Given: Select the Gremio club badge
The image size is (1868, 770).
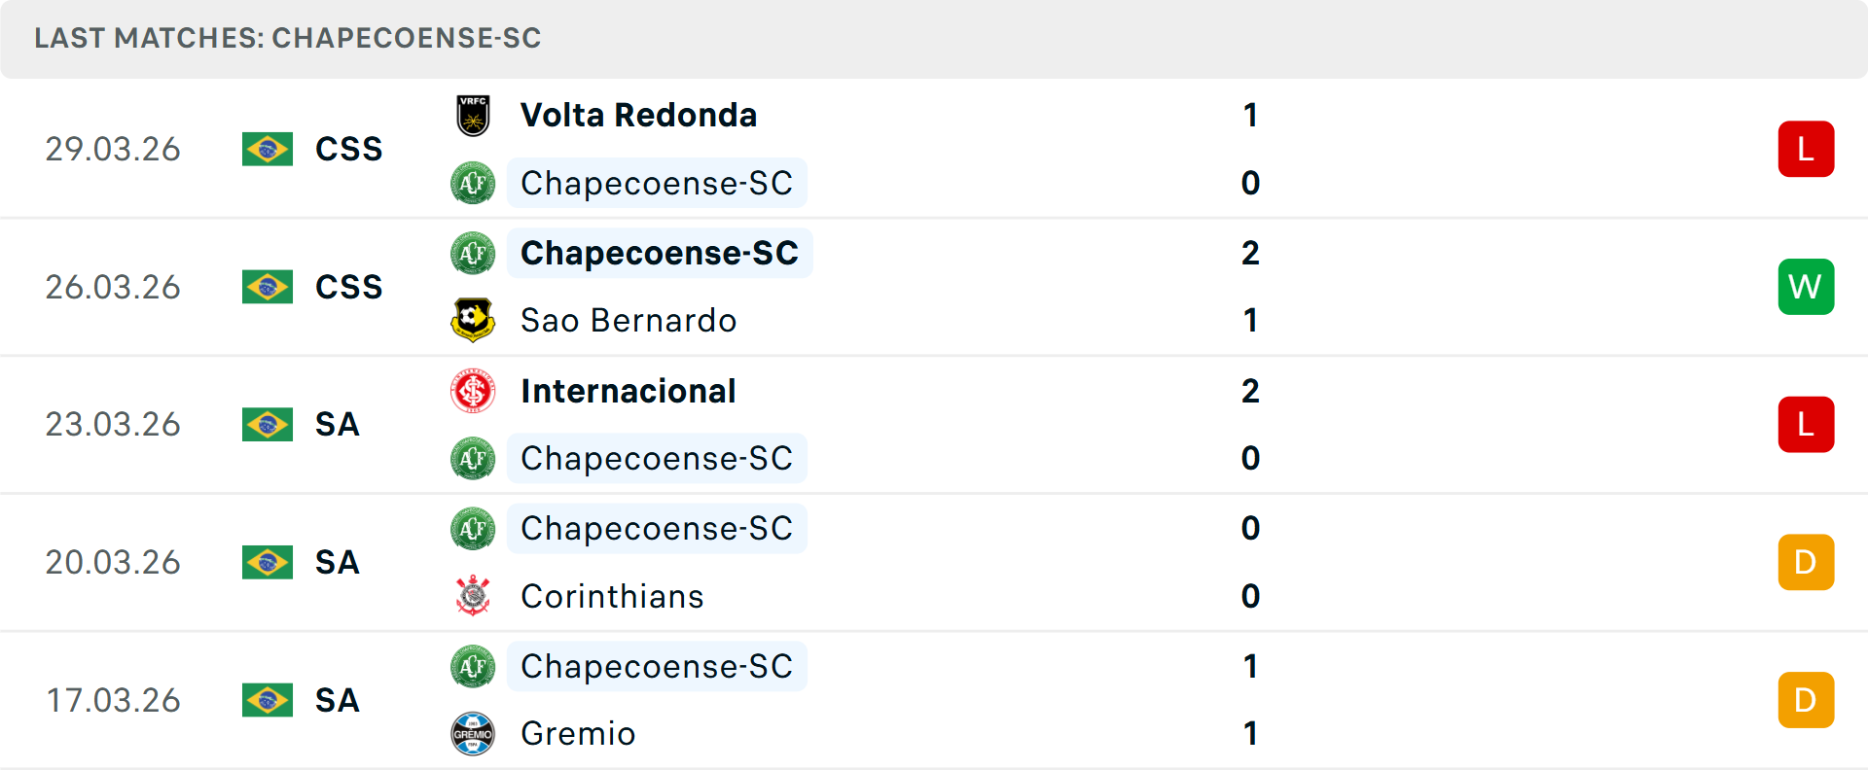Looking at the screenshot, I should (473, 735).
